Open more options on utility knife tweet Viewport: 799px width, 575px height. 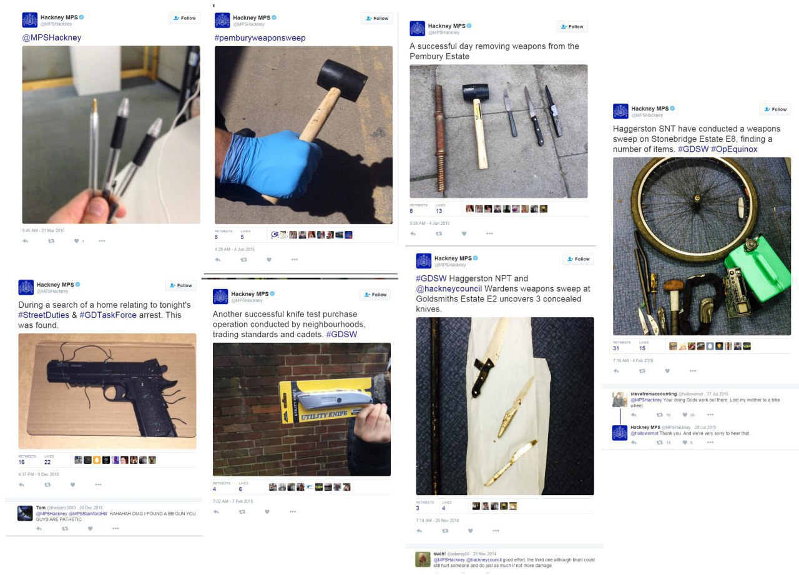pyautogui.click(x=293, y=511)
